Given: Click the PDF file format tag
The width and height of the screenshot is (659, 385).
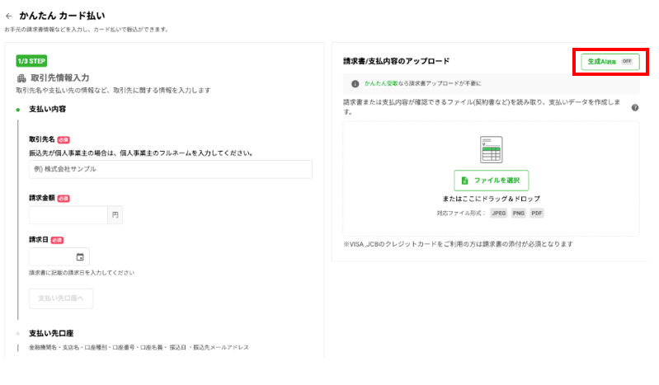Looking at the screenshot, I should 537,213.
